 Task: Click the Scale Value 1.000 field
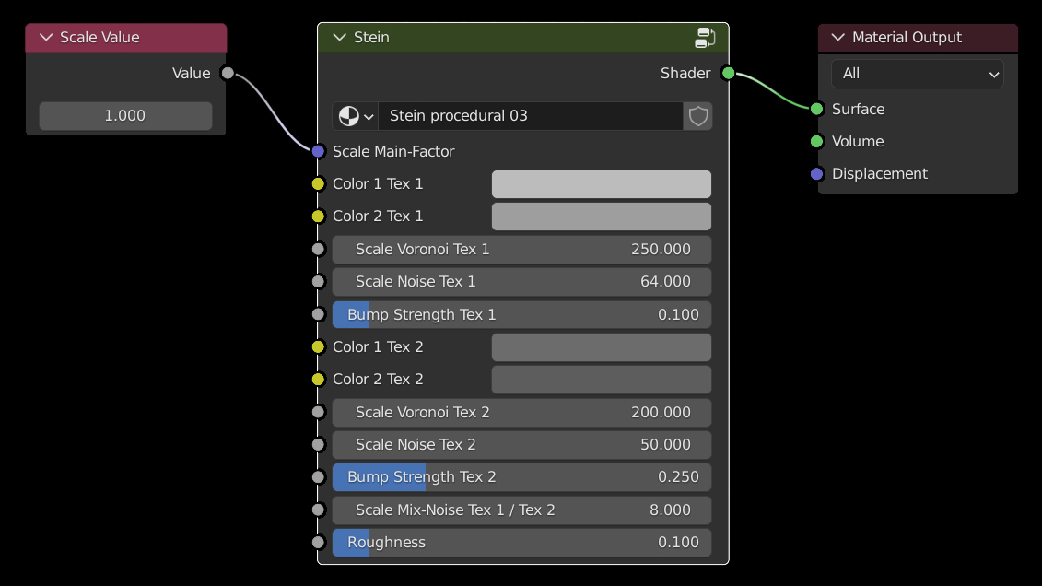pyautogui.click(x=125, y=116)
